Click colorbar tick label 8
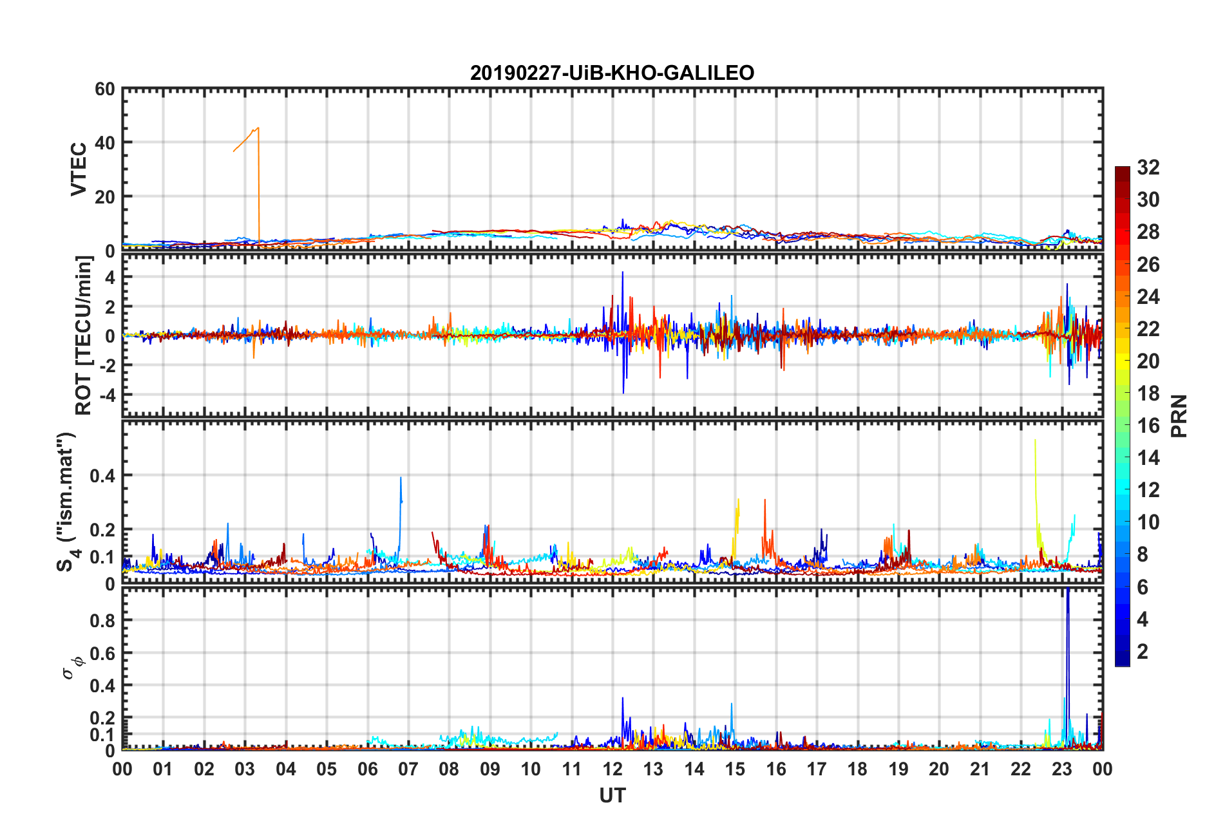The height and width of the screenshot is (832, 1225). click(1143, 554)
